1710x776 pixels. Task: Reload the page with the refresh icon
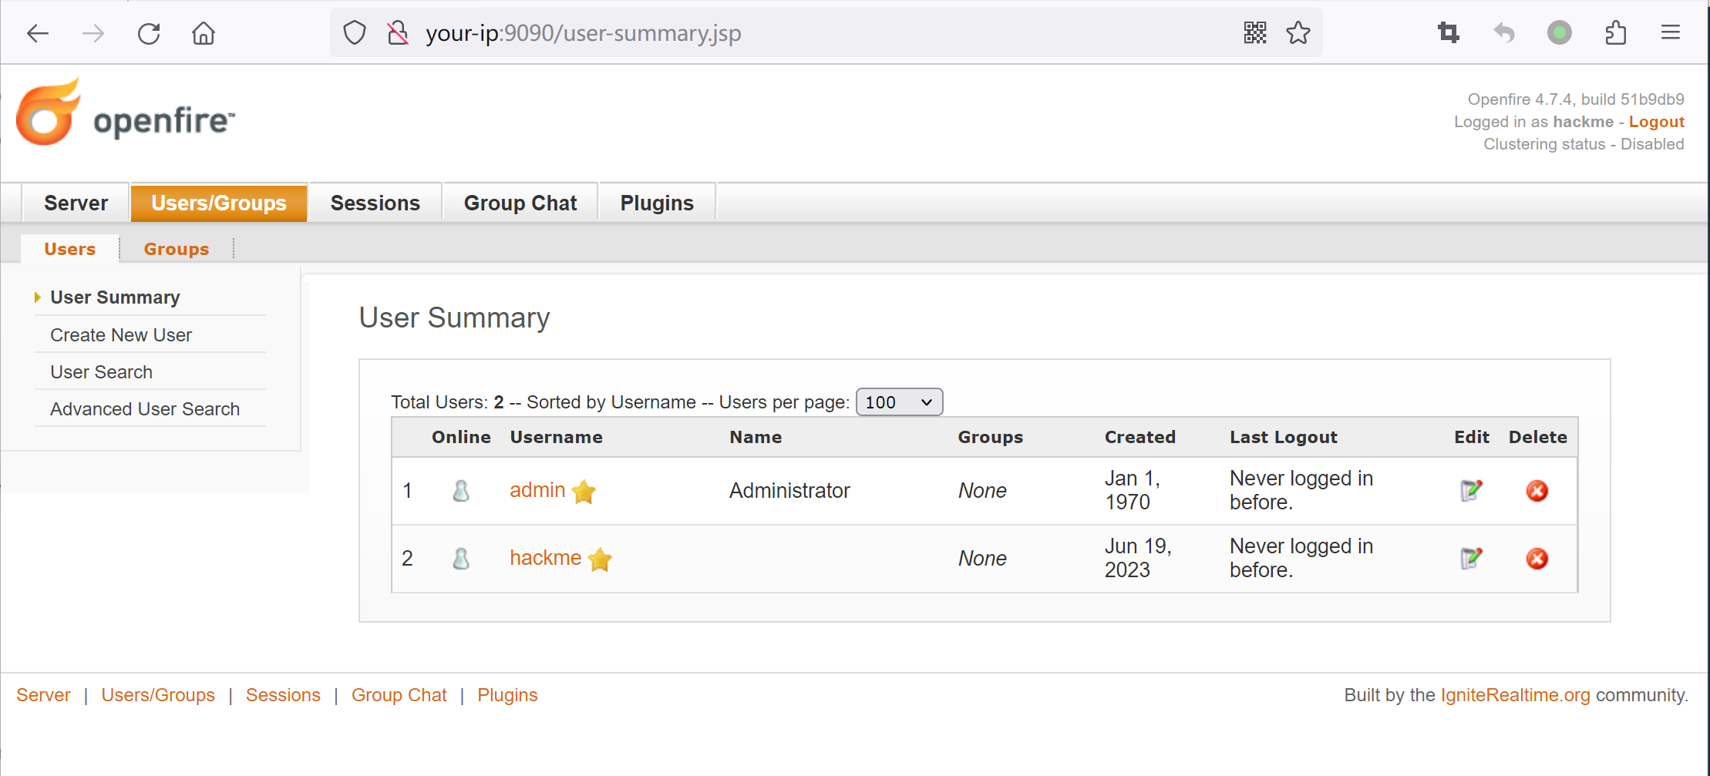point(149,33)
